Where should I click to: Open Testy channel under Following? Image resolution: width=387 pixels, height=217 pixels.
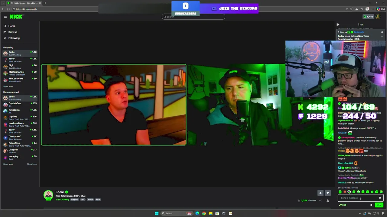point(20,60)
